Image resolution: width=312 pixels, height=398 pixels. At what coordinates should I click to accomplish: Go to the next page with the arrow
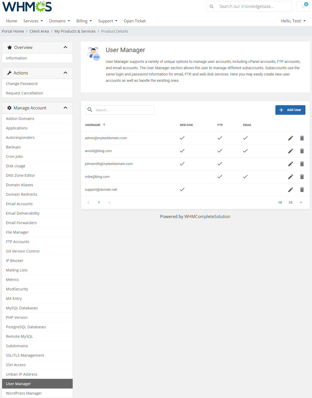pyautogui.click(x=109, y=202)
